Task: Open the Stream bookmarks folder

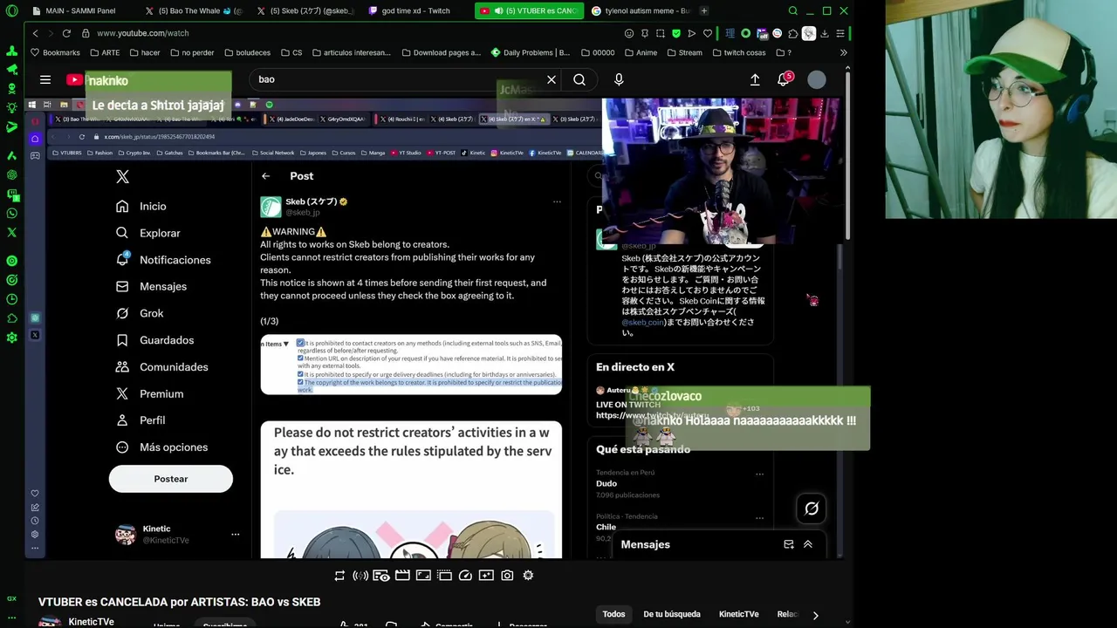Action: (x=684, y=52)
